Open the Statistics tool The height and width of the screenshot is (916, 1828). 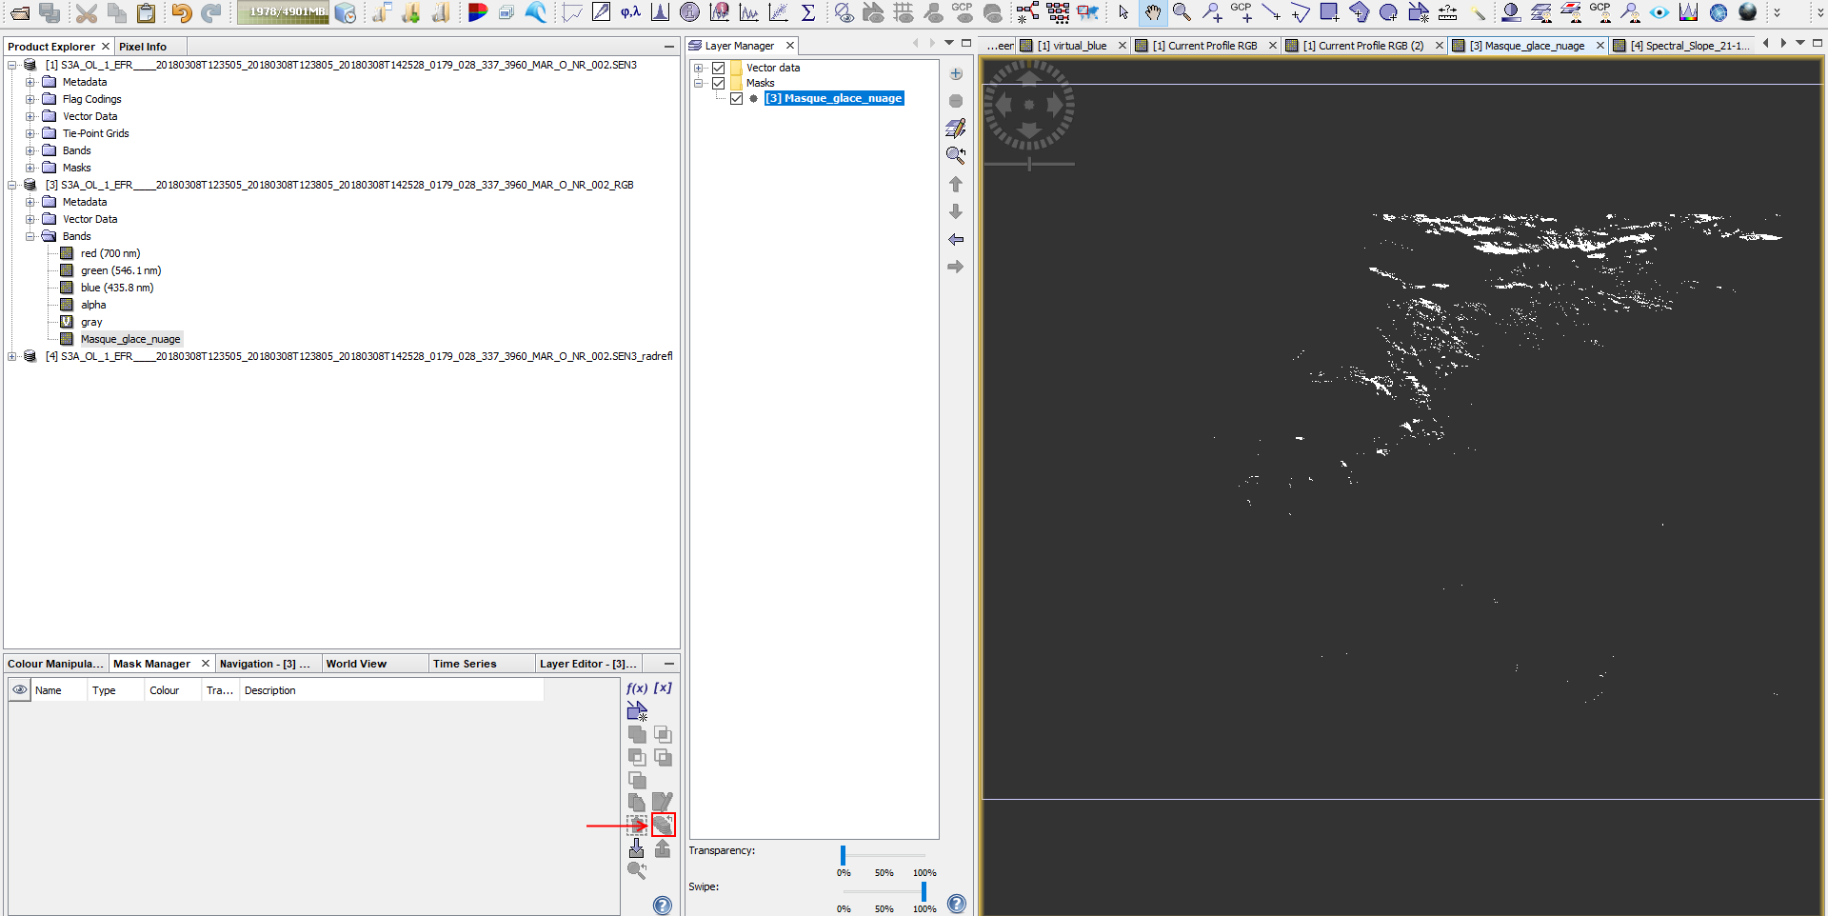[x=808, y=13]
